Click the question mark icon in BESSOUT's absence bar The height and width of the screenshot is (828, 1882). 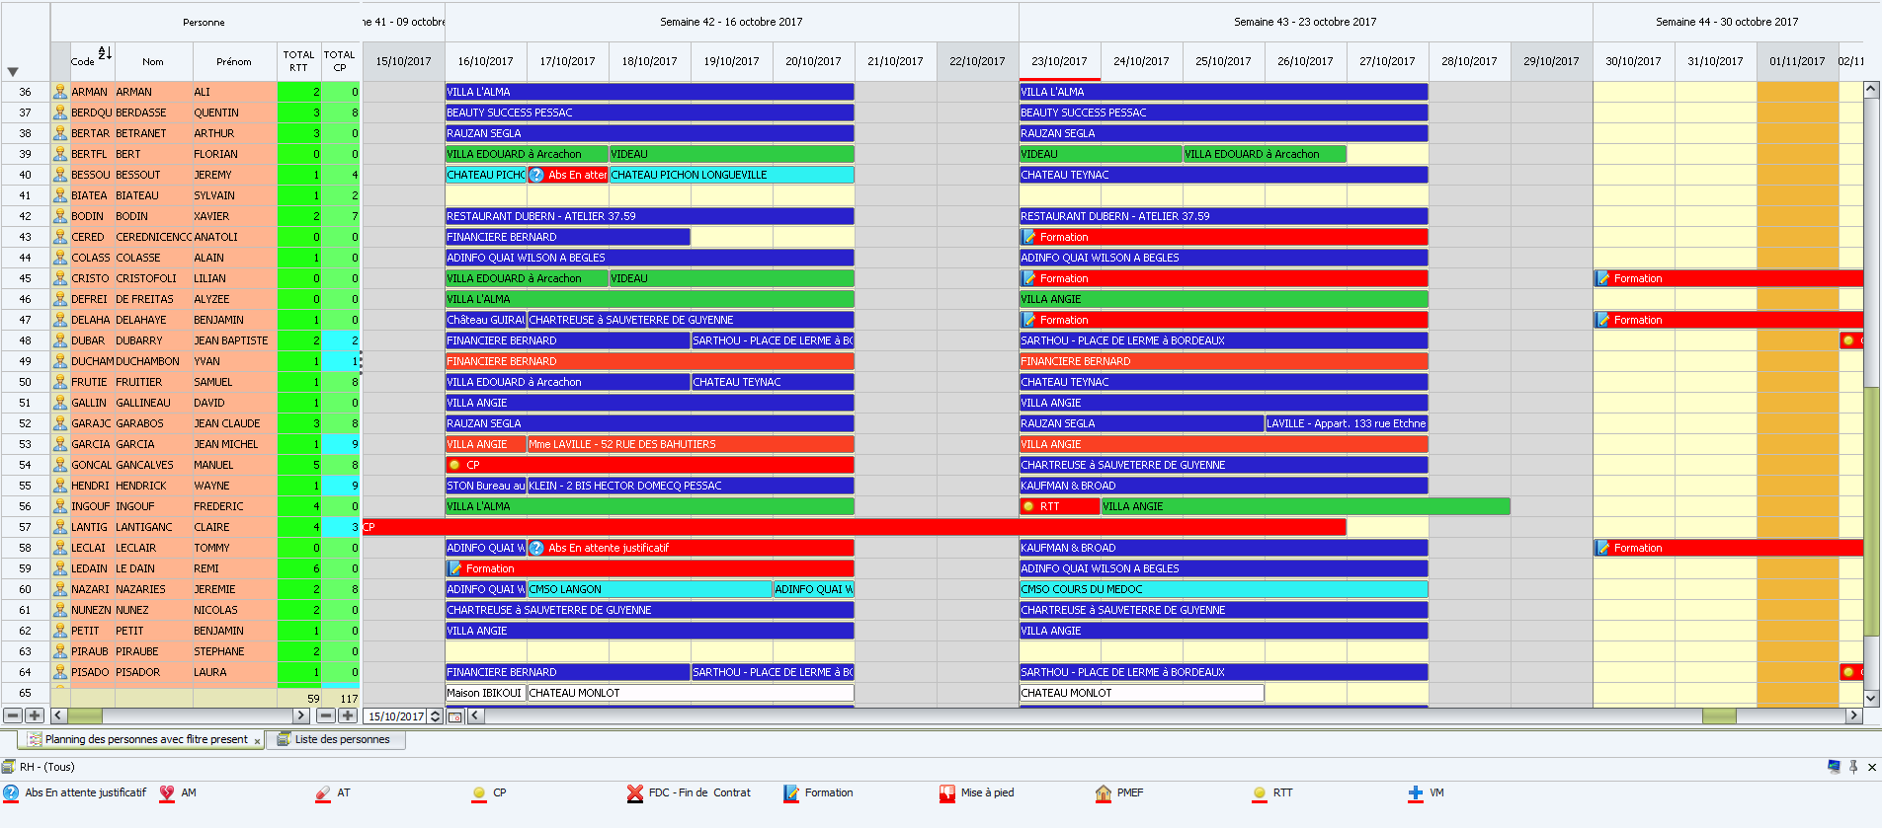tap(536, 175)
